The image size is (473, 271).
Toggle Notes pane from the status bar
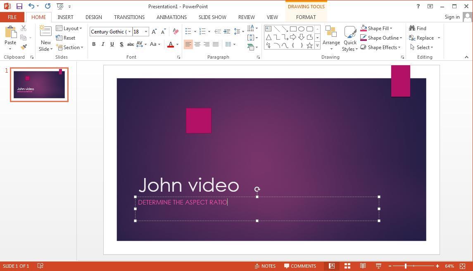268,266
